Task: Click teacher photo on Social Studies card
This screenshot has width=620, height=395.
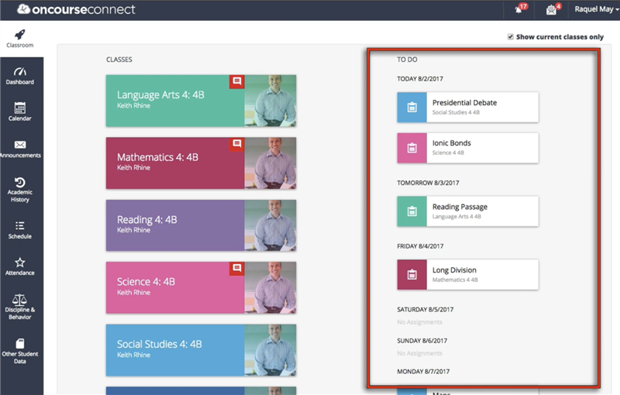Action: tap(270, 350)
